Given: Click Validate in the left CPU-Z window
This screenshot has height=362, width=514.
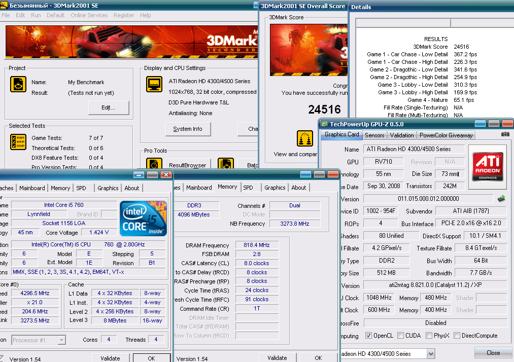Looking at the screenshot, I should tap(111, 358).
